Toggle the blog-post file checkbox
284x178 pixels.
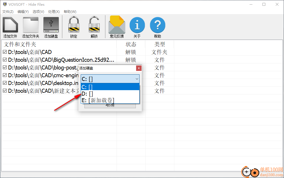pyautogui.click(x=5, y=67)
